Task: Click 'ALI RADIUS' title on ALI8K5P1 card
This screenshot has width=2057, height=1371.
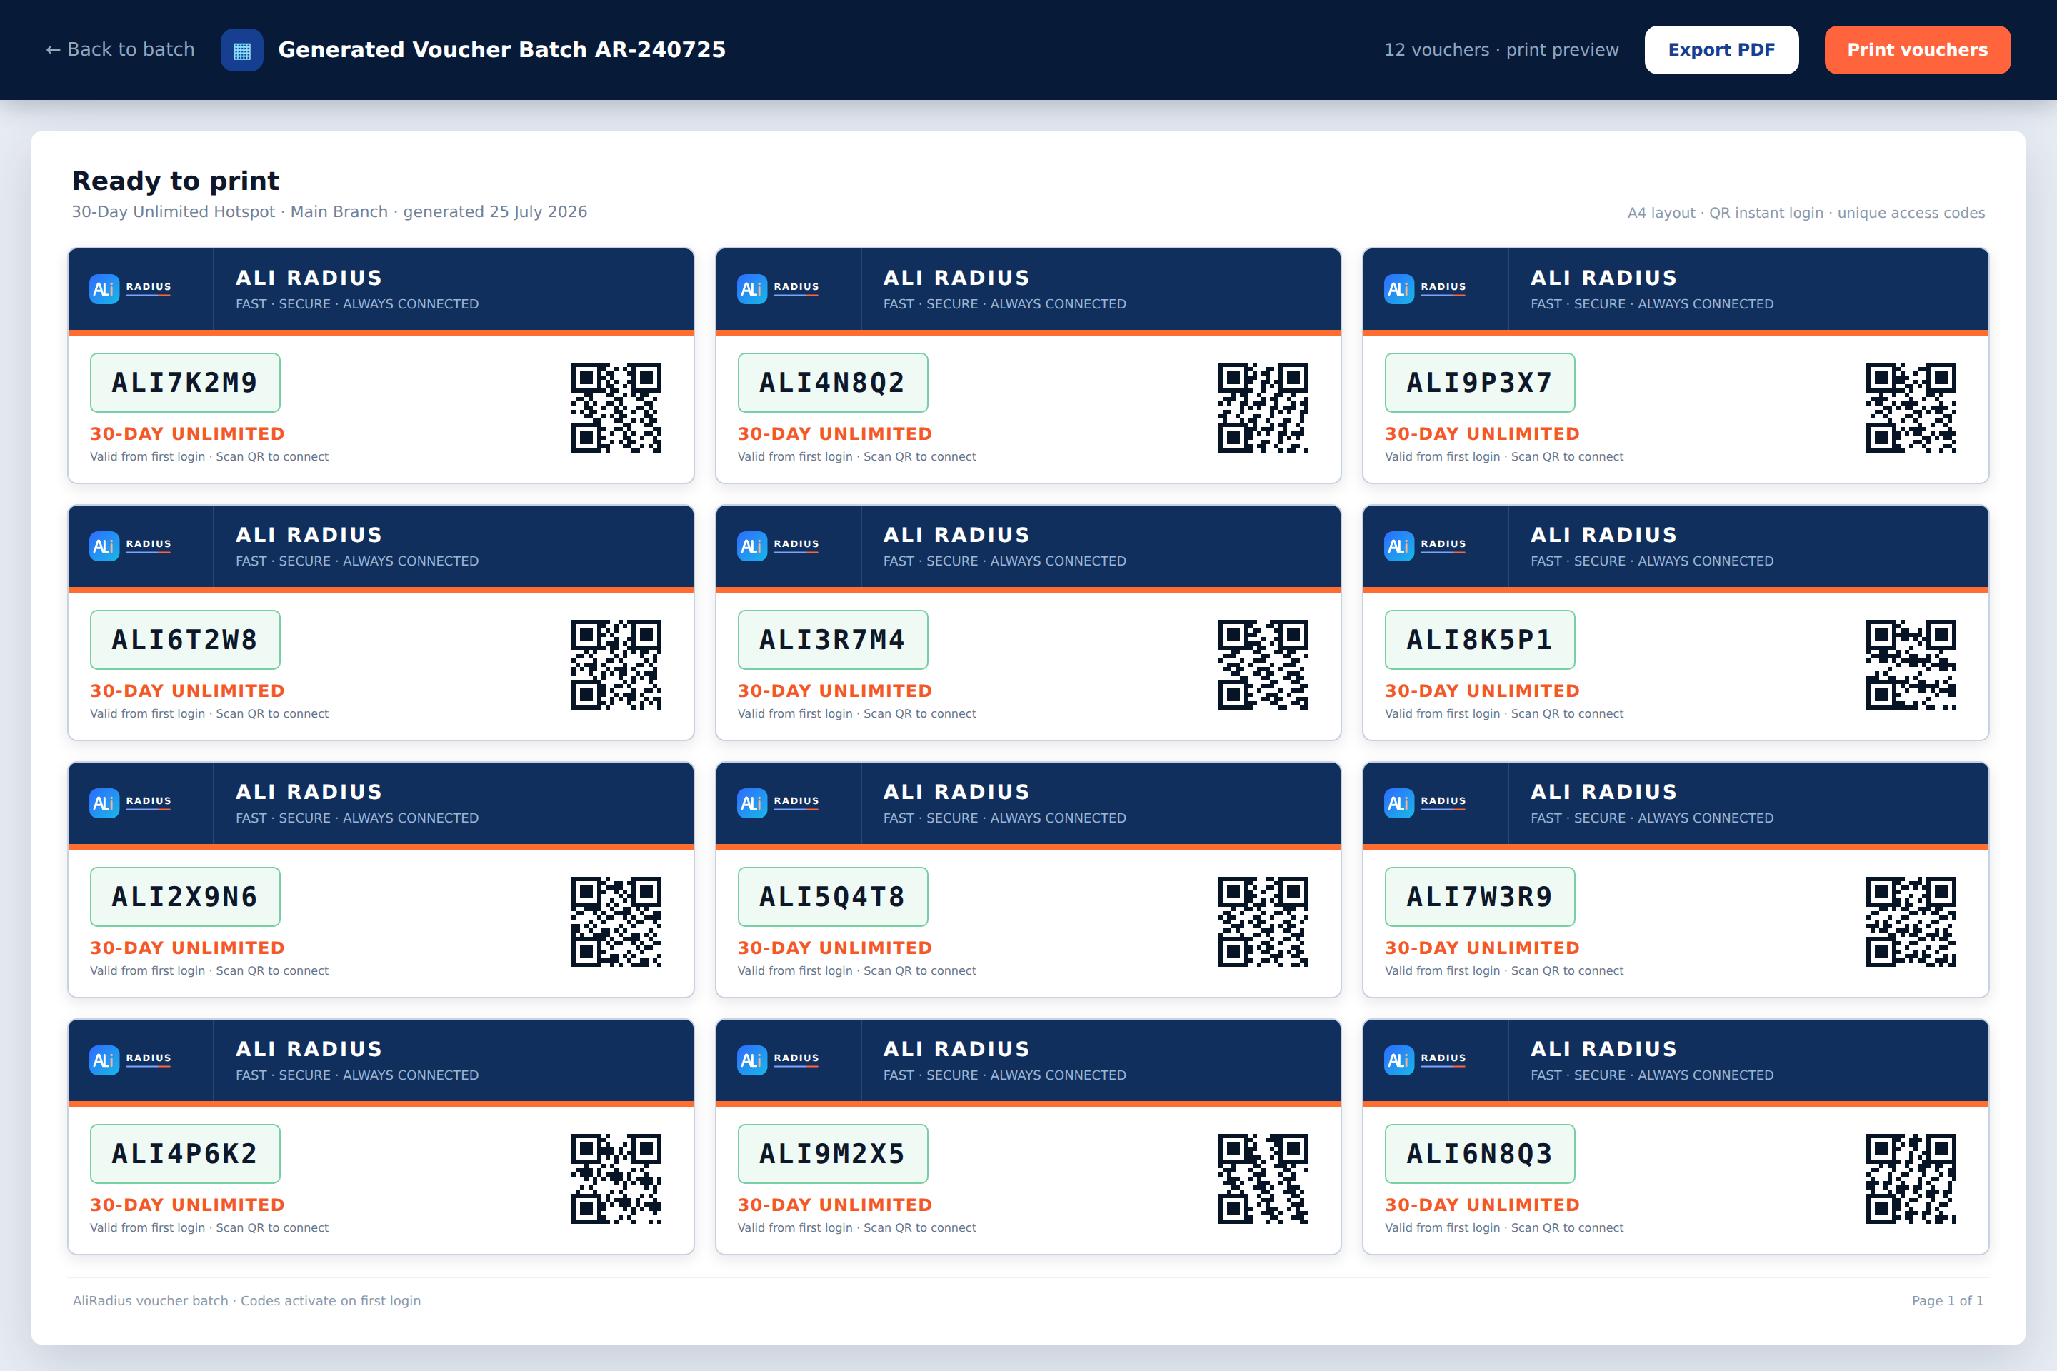Action: coord(1603,535)
